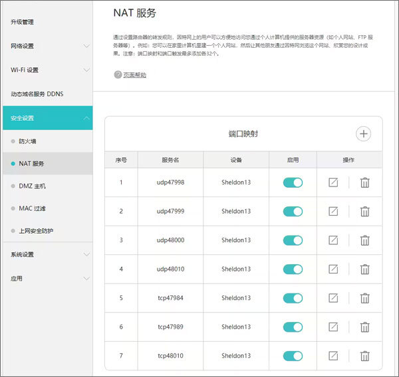Open the 页面帮助 link
The image size is (399, 377).
[134, 75]
